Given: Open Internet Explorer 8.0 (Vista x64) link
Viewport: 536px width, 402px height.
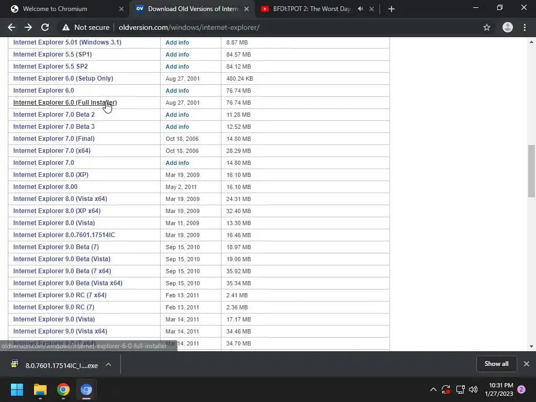Looking at the screenshot, I should point(60,198).
